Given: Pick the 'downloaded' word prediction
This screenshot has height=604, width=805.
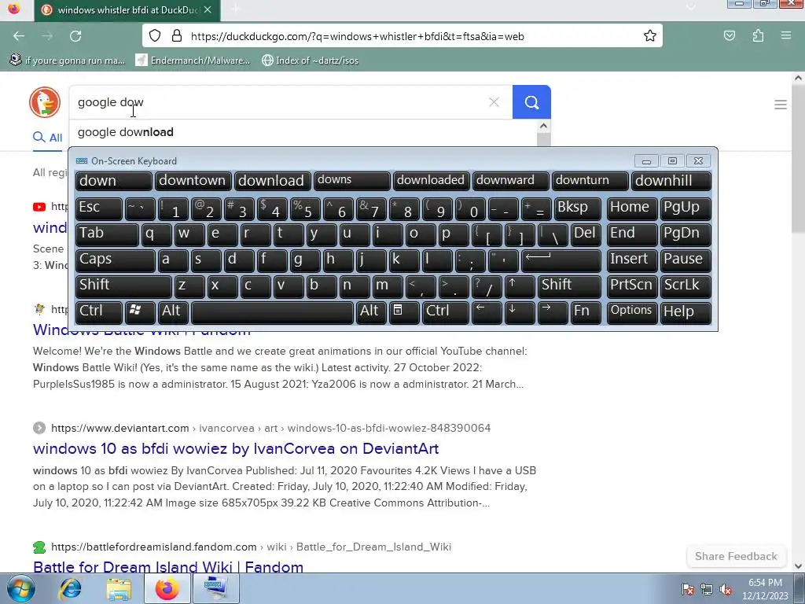Looking at the screenshot, I should [x=432, y=181].
